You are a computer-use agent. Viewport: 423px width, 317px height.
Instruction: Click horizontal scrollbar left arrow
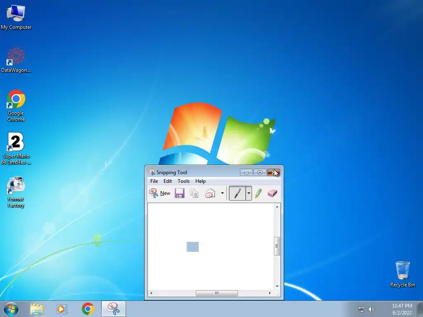151,293
